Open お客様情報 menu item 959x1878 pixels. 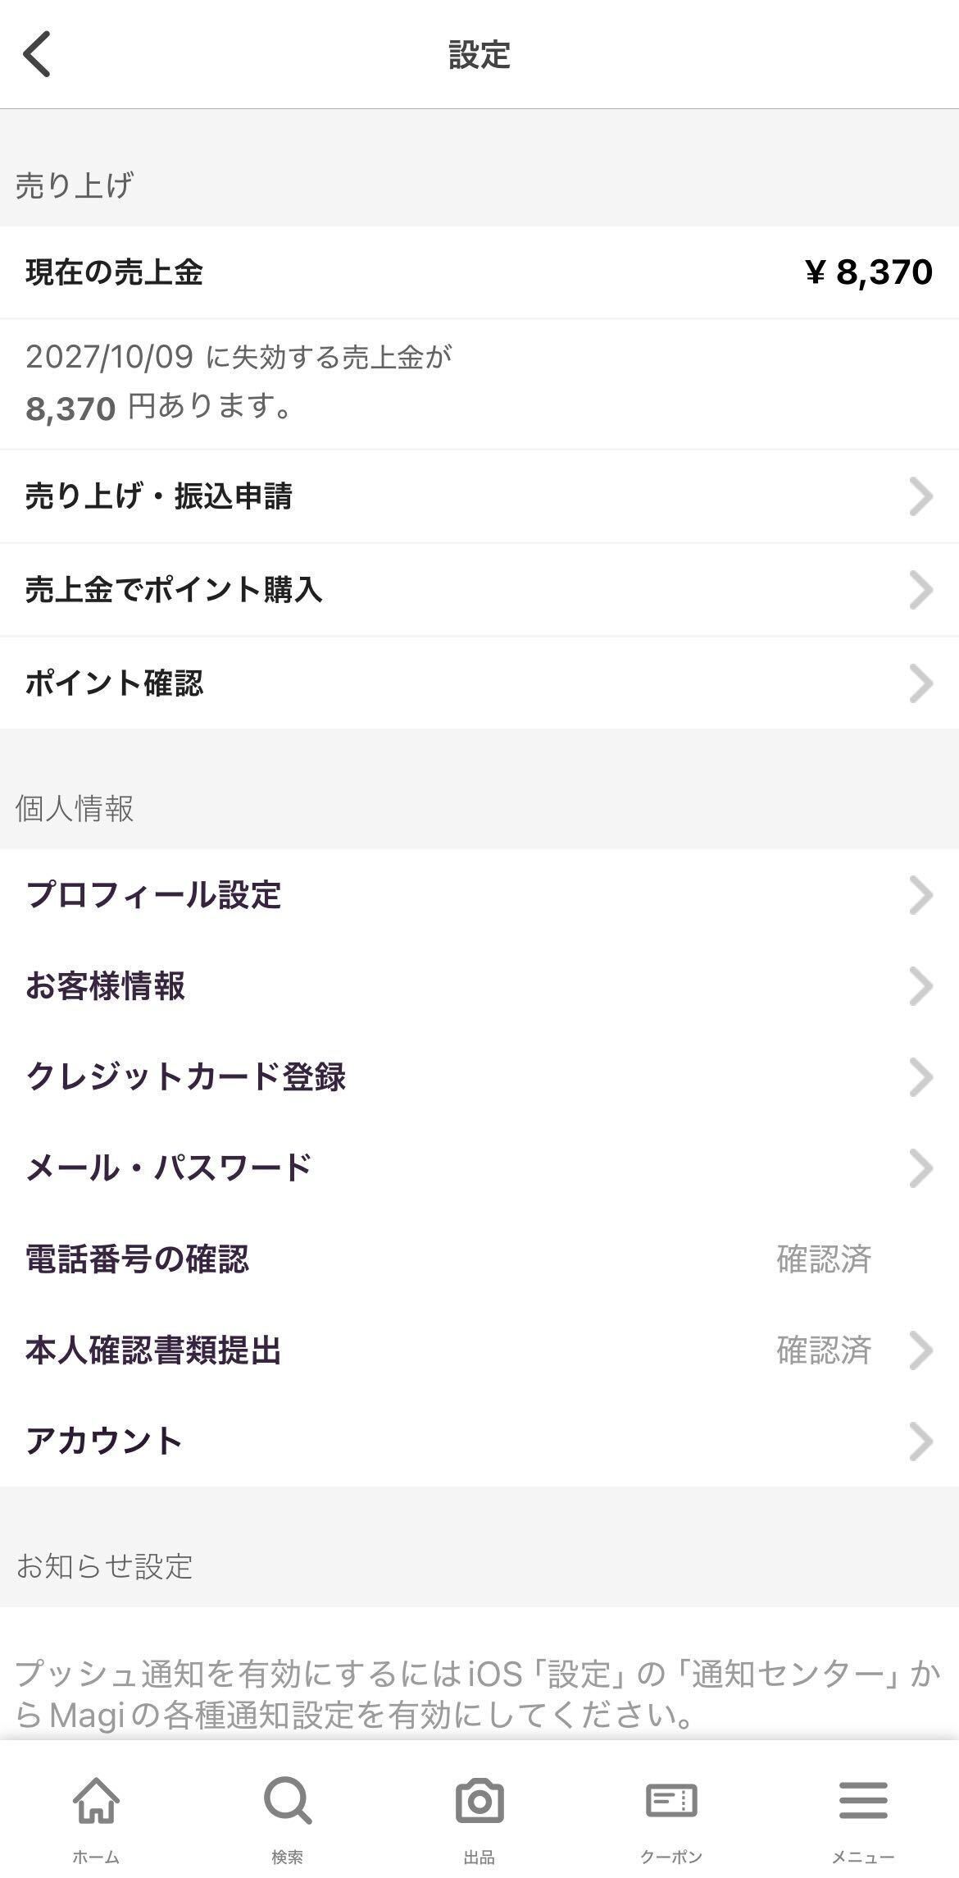[x=107, y=985]
